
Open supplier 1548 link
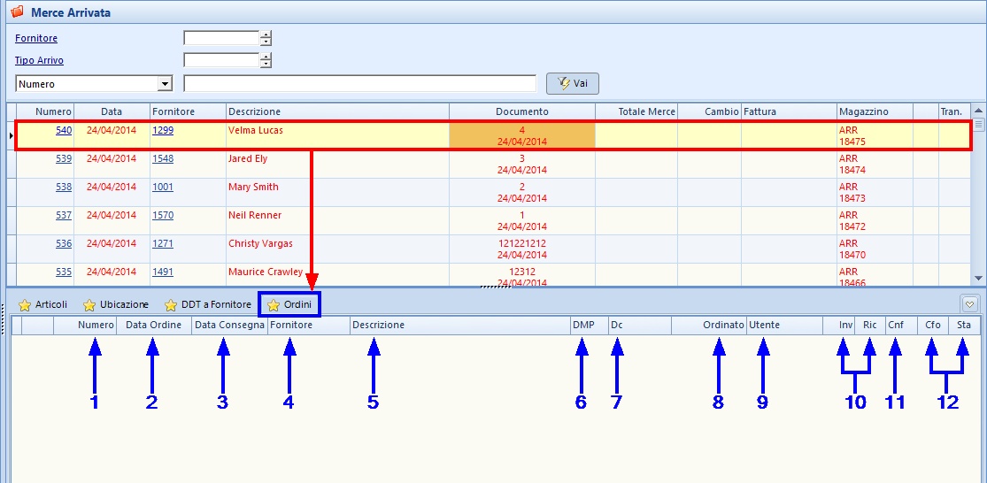pos(163,159)
